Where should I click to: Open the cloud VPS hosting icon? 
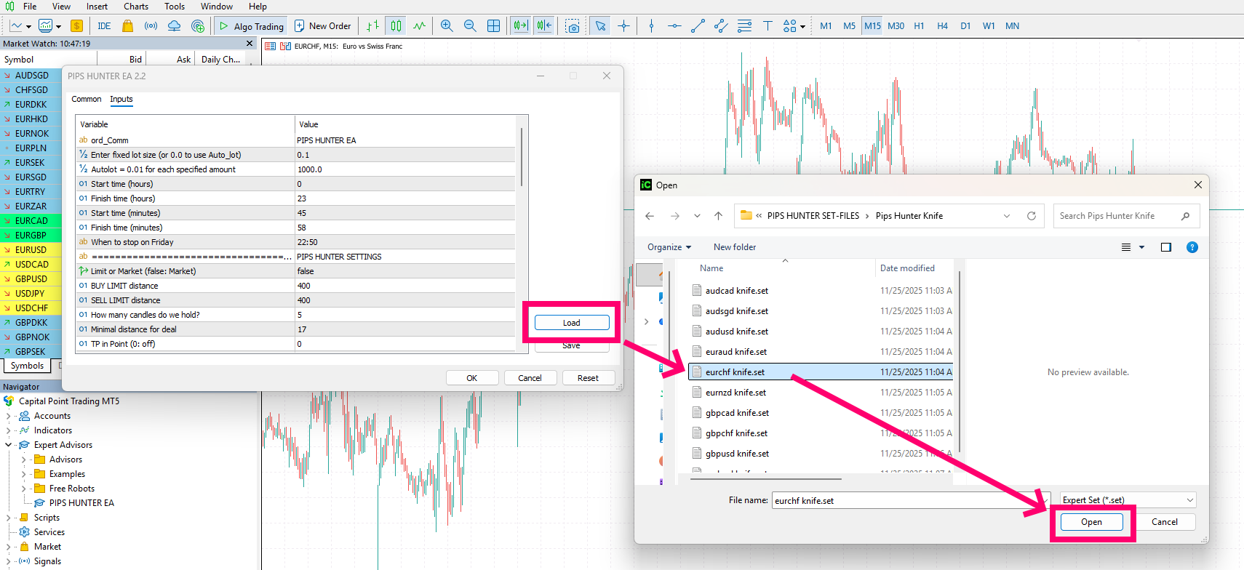coord(174,26)
